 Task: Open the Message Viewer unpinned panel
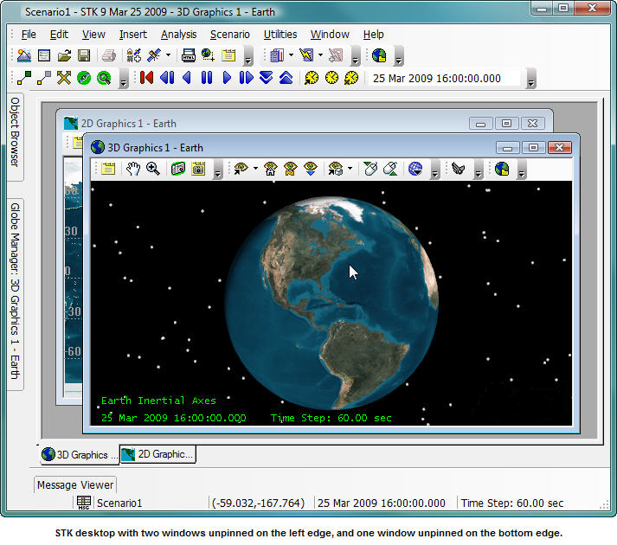75,484
